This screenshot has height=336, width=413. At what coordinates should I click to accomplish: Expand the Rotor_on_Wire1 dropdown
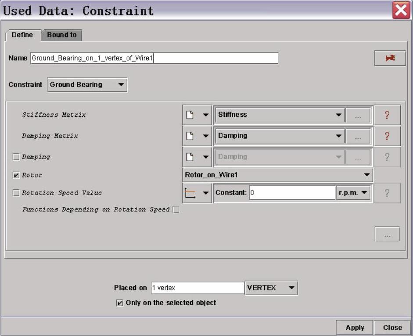tap(278, 175)
